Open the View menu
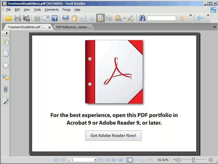218x164 pixels. [x=27, y=10]
